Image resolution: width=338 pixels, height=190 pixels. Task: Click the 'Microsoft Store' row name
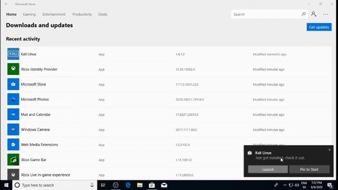point(33,84)
